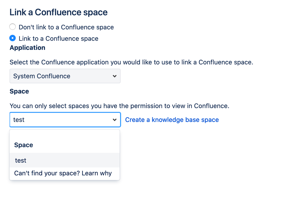Select the "Don't link to a Confluence space" radio button
The height and width of the screenshot is (197, 288).
tap(12, 27)
